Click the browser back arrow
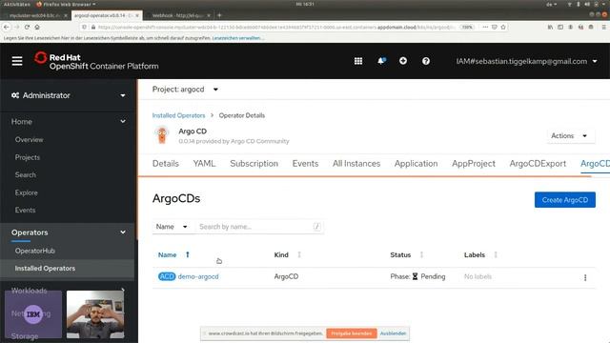 coord(7,27)
